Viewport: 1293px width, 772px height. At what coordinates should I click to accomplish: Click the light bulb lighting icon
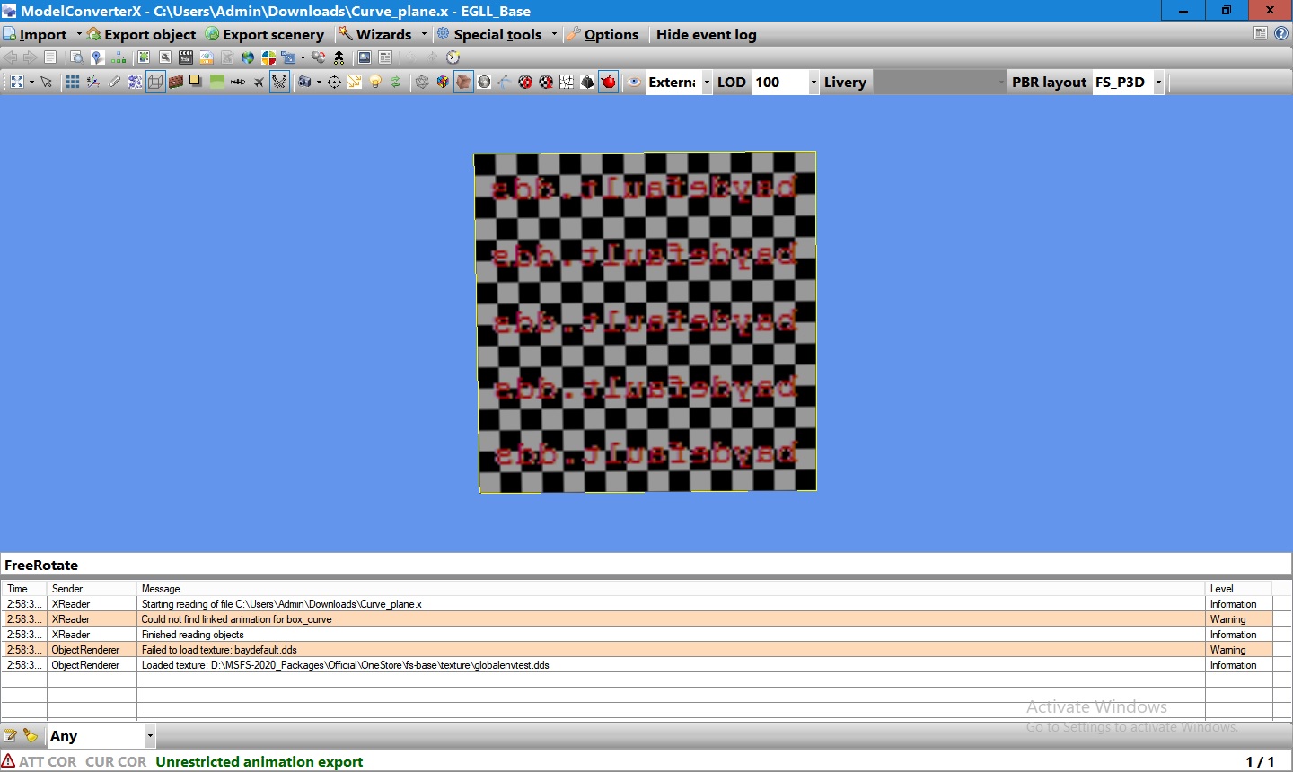pos(374,82)
